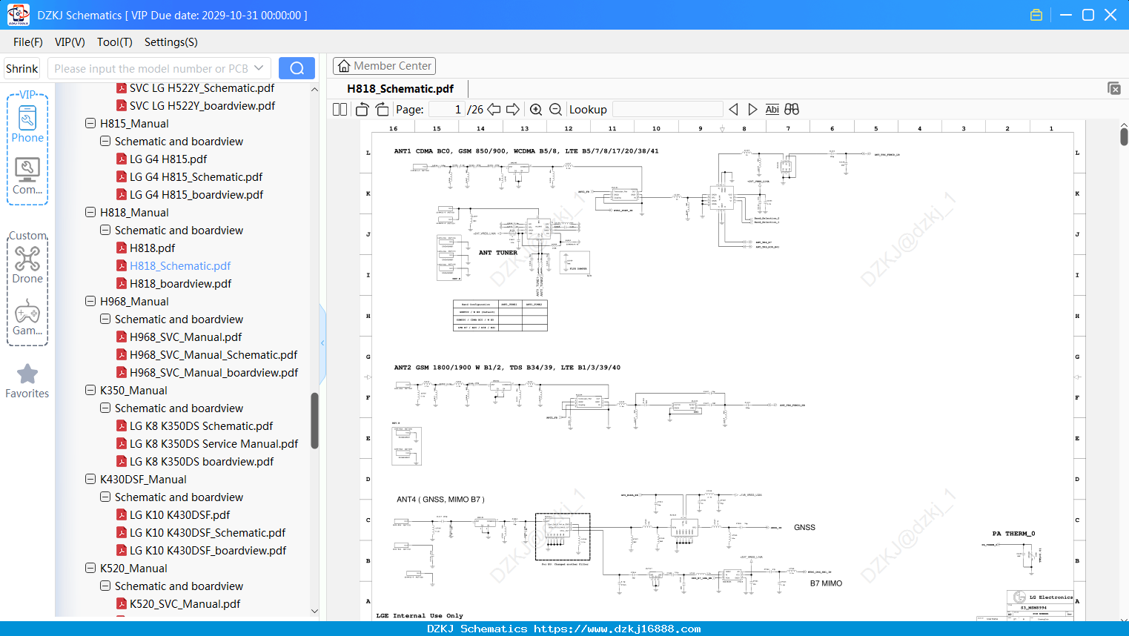Click the binoculars search icon
Screen dimensions: 1129x636
point(792,109)
